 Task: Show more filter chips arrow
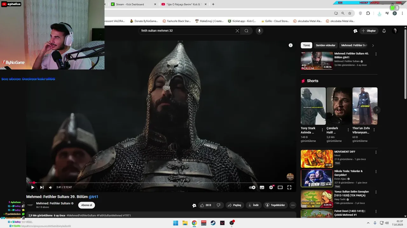373,45
